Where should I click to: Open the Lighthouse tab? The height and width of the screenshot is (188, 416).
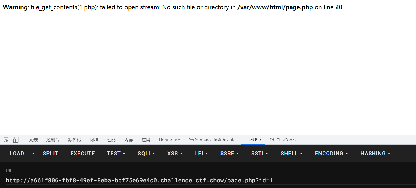(x=169, y=140)
